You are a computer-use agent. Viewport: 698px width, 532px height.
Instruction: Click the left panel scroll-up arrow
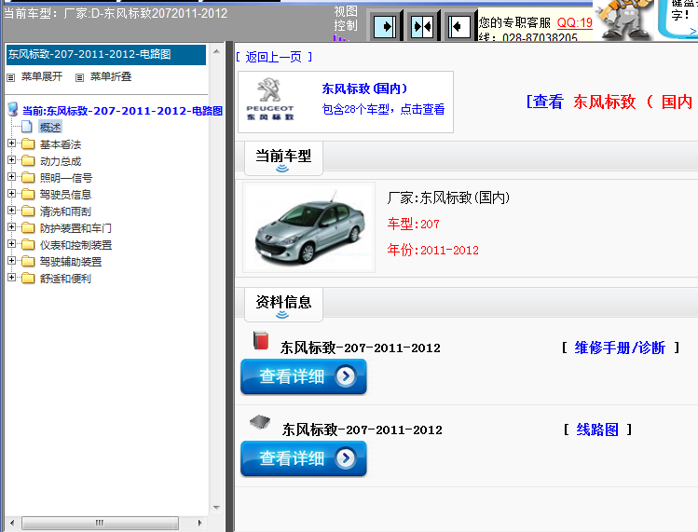click(x=216, y=51)
